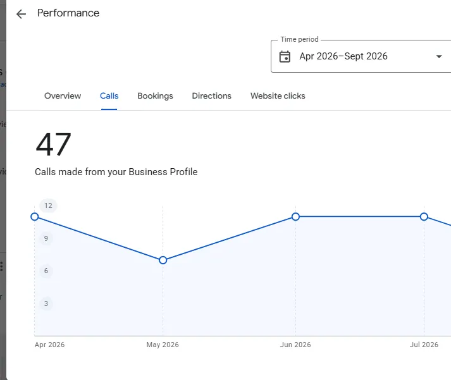Viewport: 451px width, 380px height.
Task: Switch to the Website clicks tab
Action: click(278, 95)
